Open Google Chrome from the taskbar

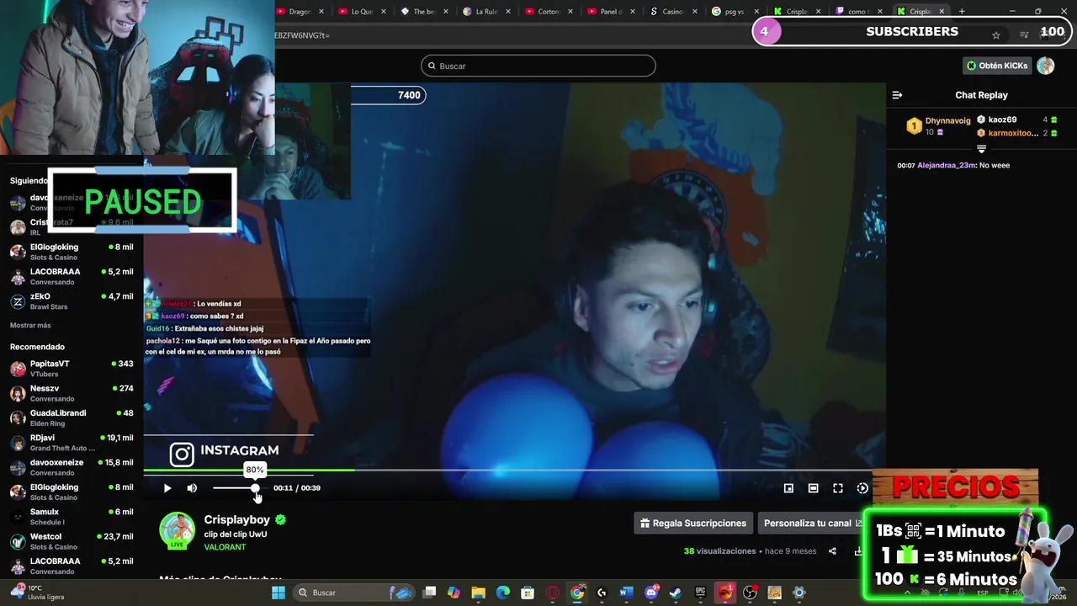577,593
